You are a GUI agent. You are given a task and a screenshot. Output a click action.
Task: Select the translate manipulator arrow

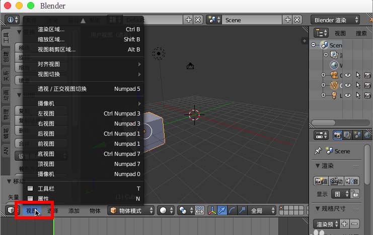(222, 210)
